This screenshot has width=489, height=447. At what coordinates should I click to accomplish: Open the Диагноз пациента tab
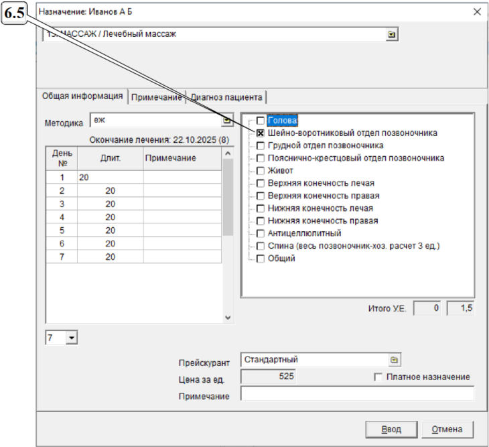(x=226, y=97)
